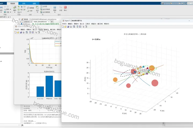The width and height of the screenshot is (193, 128).
Task: Open the Refactor (重构) dropdown arrow
Action: coord(15,12)
